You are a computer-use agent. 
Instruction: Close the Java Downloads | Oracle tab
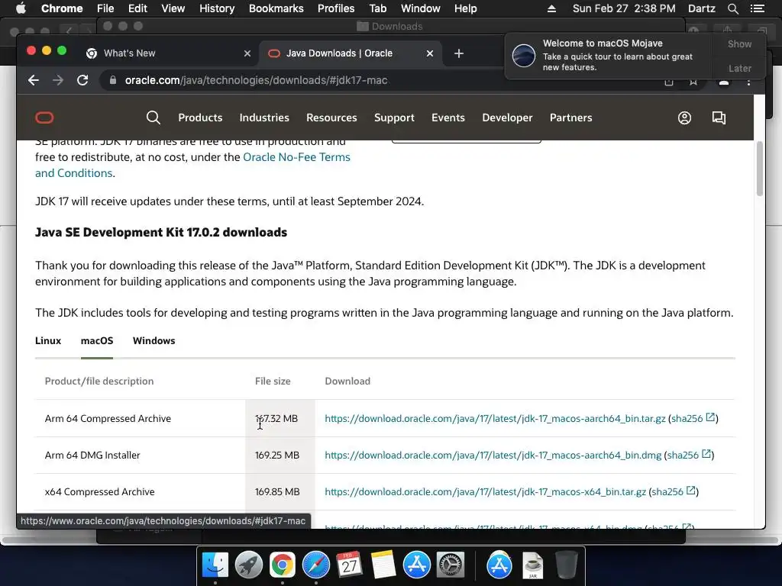430,53
